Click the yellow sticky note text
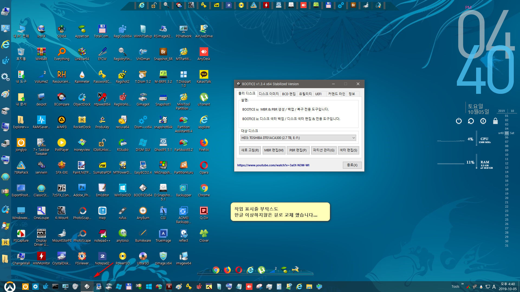The height and width of the screenshot is (292, 520). coord(276,212)
